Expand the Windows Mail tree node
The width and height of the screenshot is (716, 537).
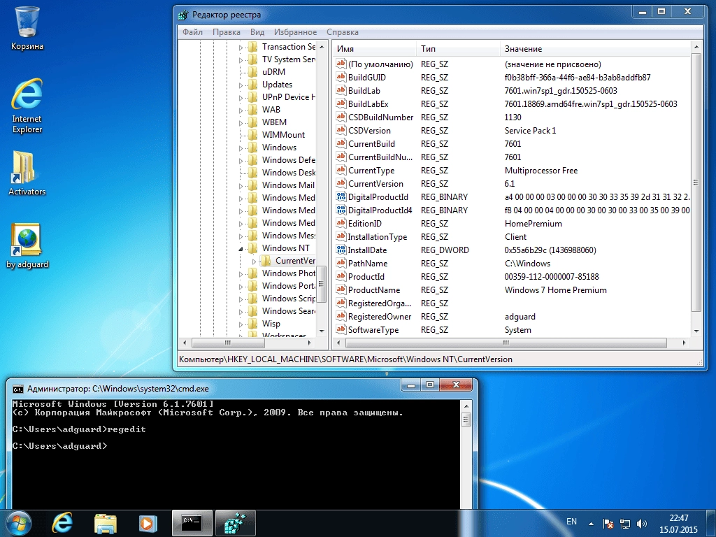click(x=241, y=186)
